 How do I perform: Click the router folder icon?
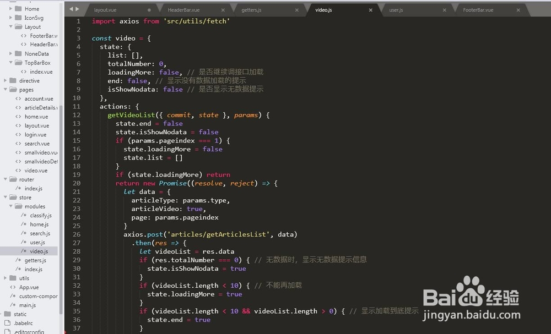click(13, 179)
